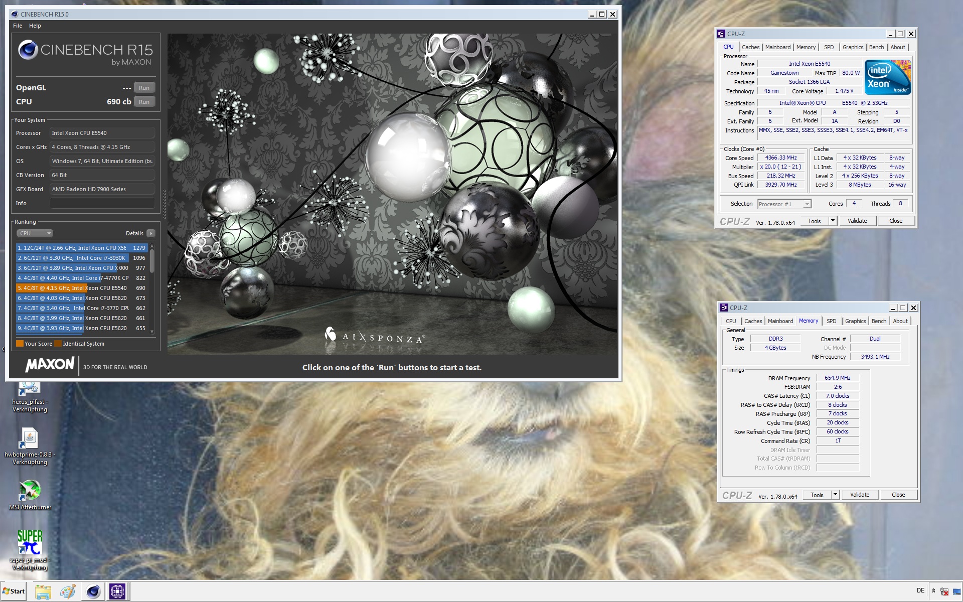The height and width of the screenshot is (602, 963).
Task: Click the AIXSPONZA logo in render
Action: 375,335
